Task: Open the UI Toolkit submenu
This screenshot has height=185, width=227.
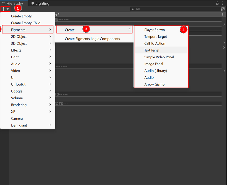Action: [x=28, y=84]
